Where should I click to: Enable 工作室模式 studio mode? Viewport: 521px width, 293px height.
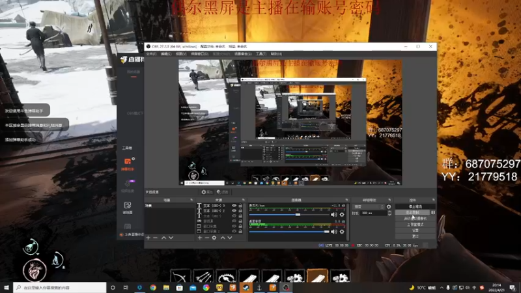(415, 225)
